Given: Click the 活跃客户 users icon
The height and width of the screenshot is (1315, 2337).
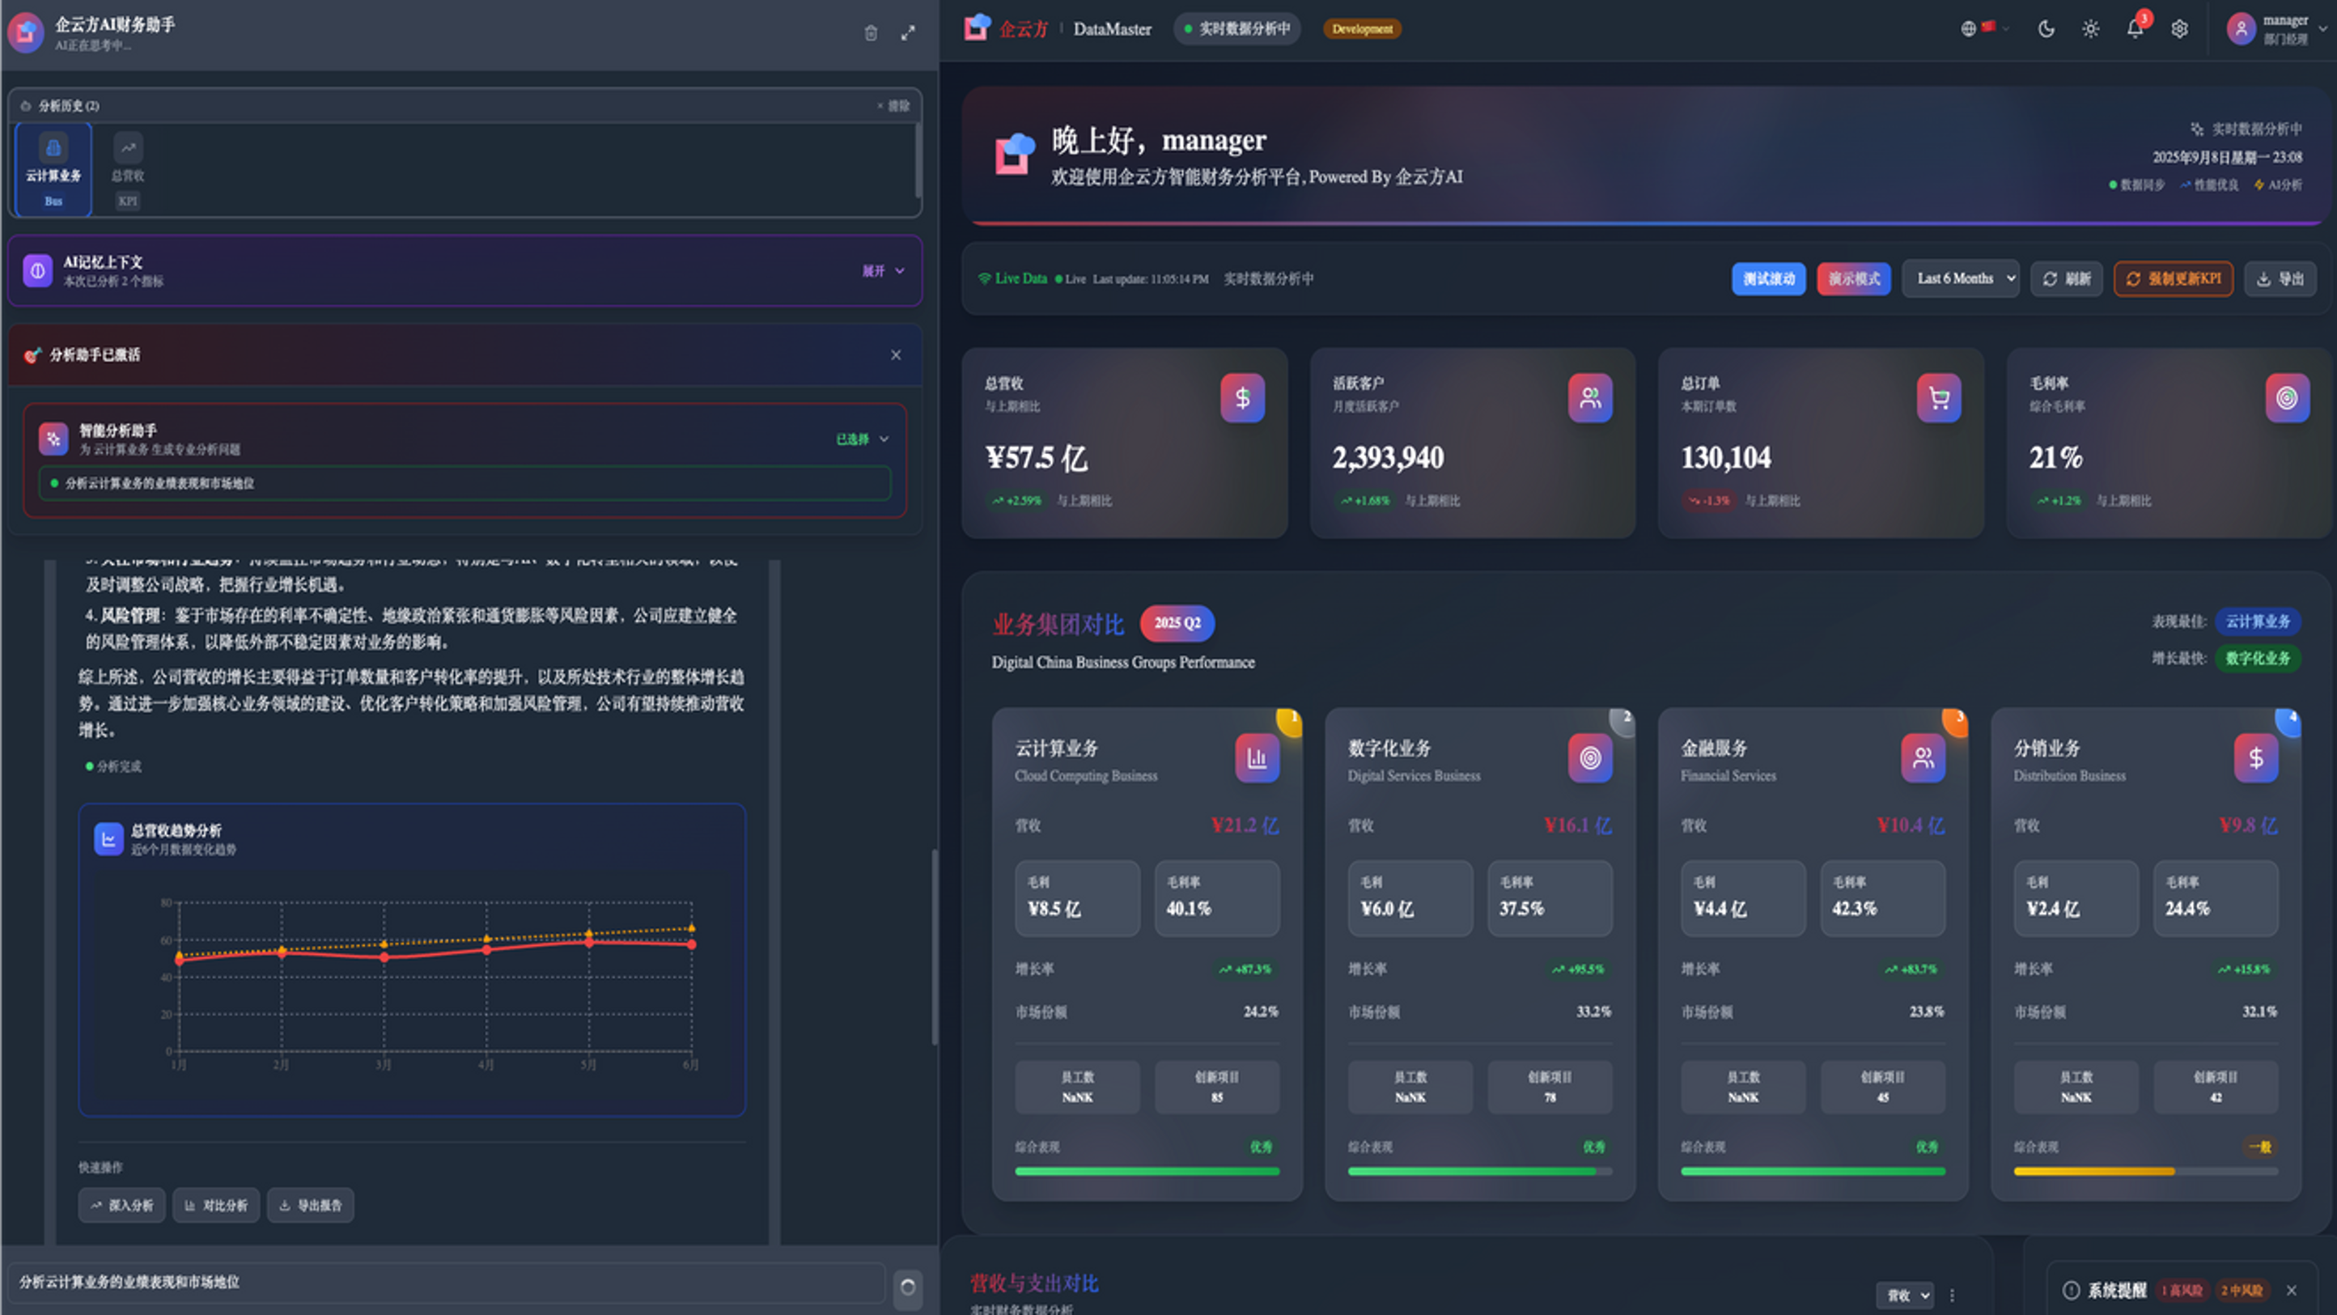Looking at the screenshot, I should pos(1589,397).
